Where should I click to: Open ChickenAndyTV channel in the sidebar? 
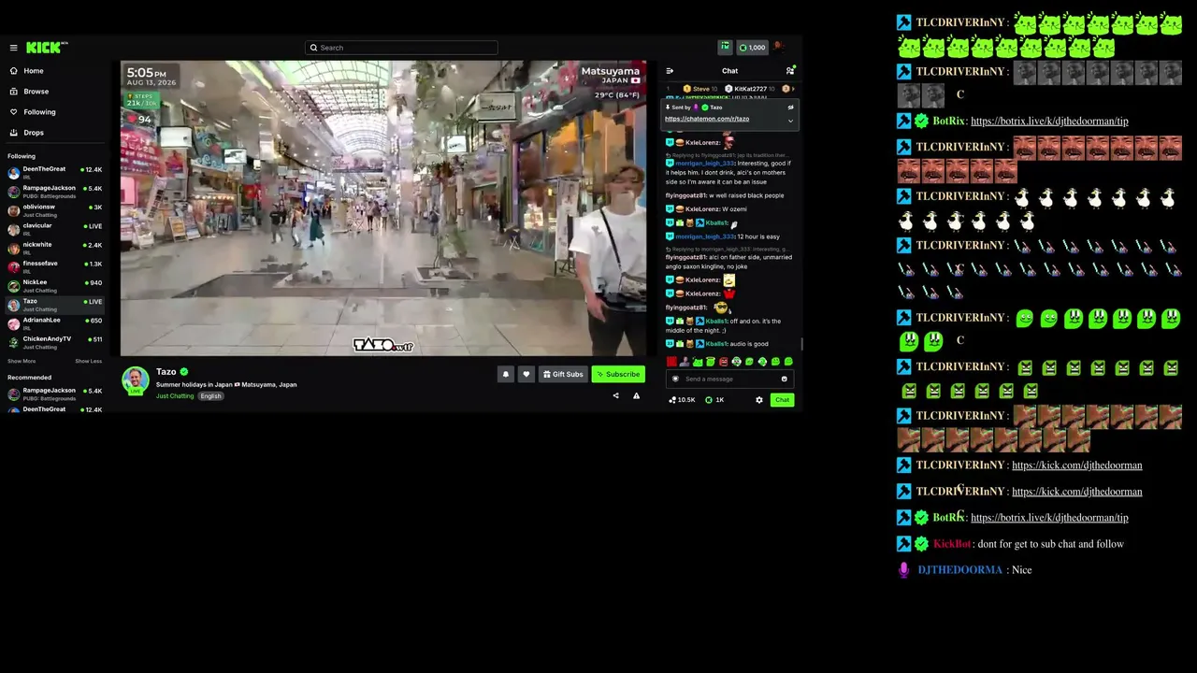[55, 342]
